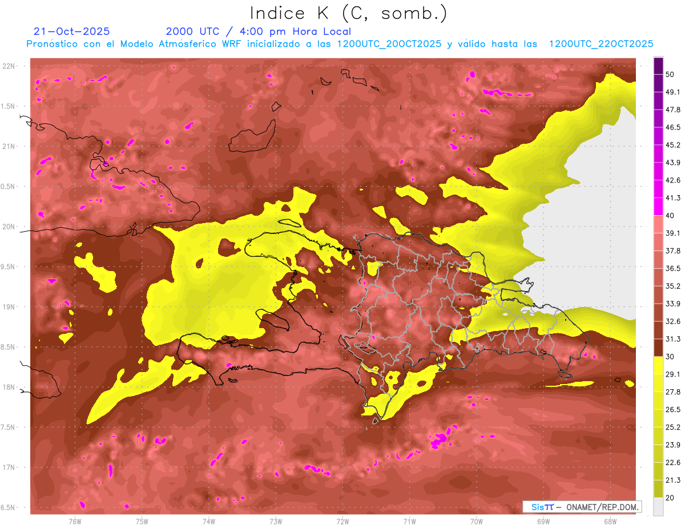Click the "2000 UTC / 4:00 pm Hora Local" text

[x=258, y=31]
